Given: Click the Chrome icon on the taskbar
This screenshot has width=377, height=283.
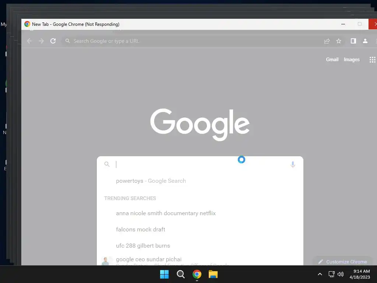Looking at the screenshot, I should pyautogui.click(x=197, y=274).
